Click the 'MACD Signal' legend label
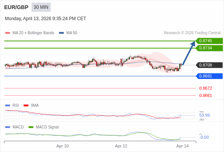Viewport: 224px width, 152px height. pyautogui.click(x=47, y=127)
